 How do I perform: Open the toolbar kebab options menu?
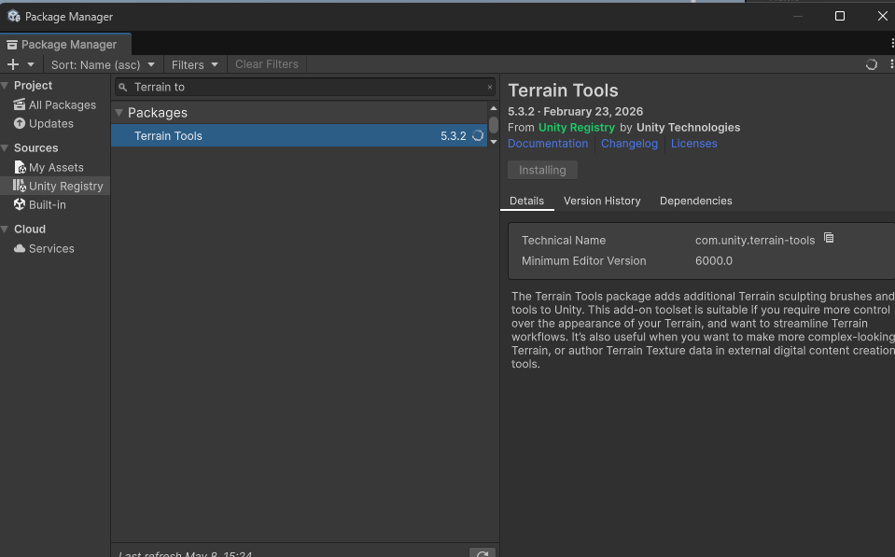891,64
